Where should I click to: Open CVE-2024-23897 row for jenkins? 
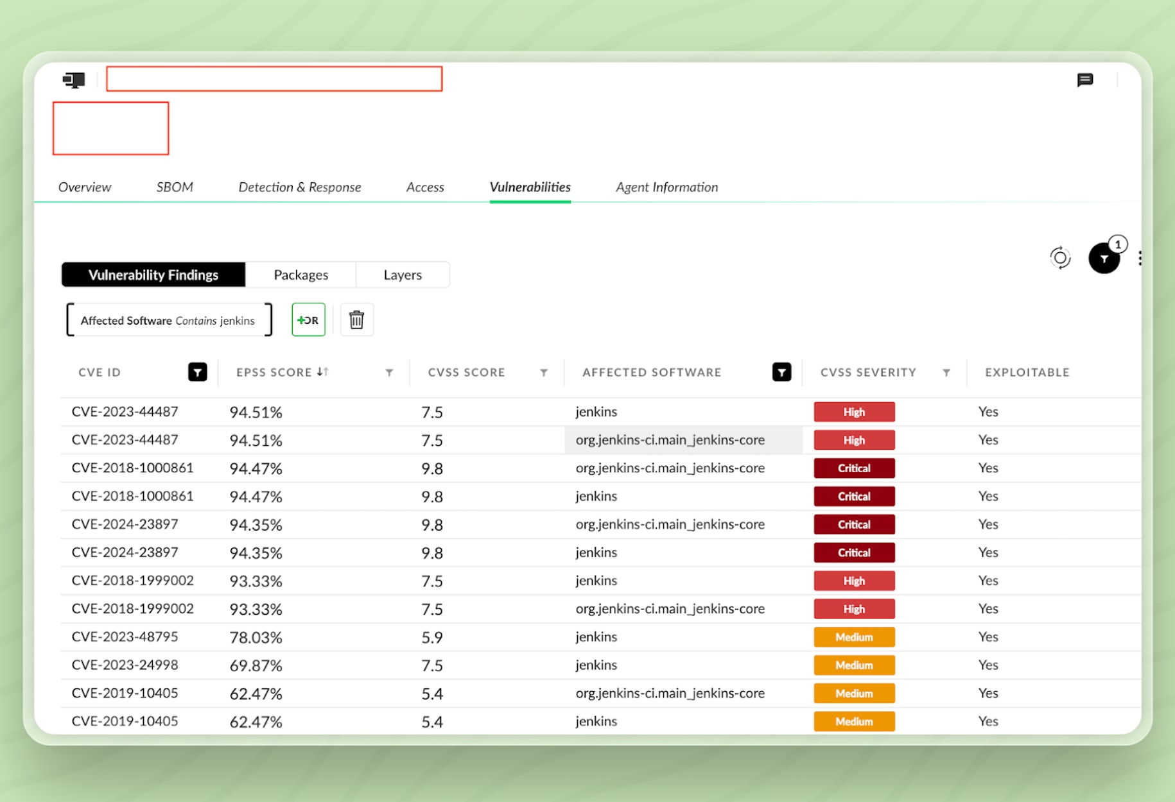point(600,552)
